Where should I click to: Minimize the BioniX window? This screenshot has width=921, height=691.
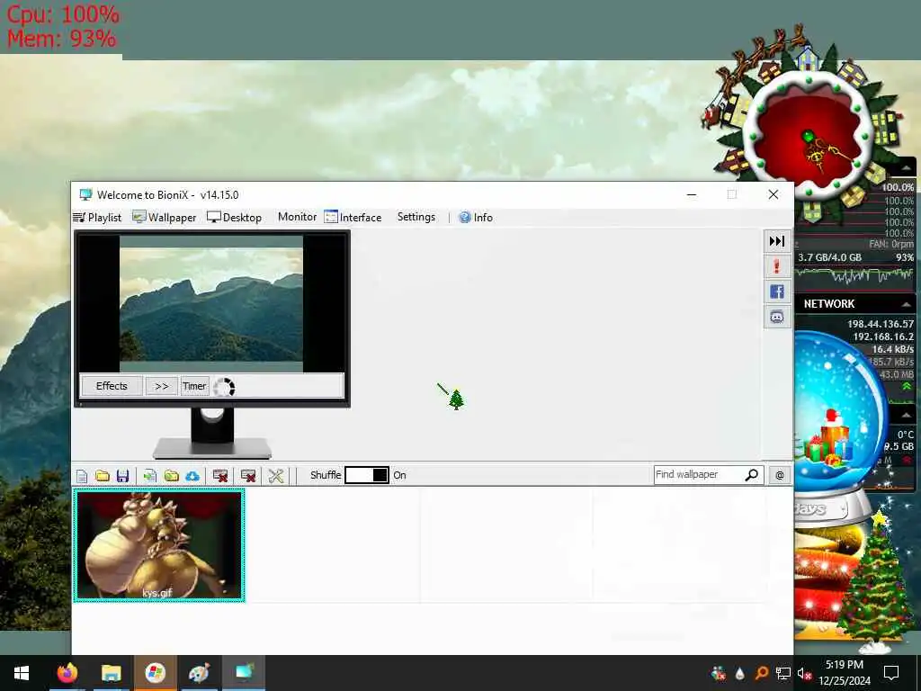coord(692,194)
